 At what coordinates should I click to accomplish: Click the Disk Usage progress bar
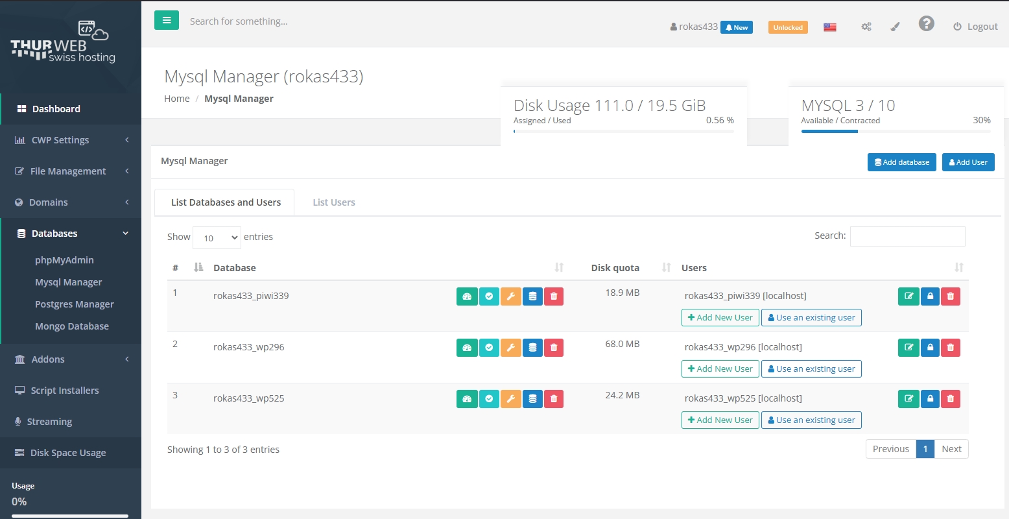click(624, 131)
